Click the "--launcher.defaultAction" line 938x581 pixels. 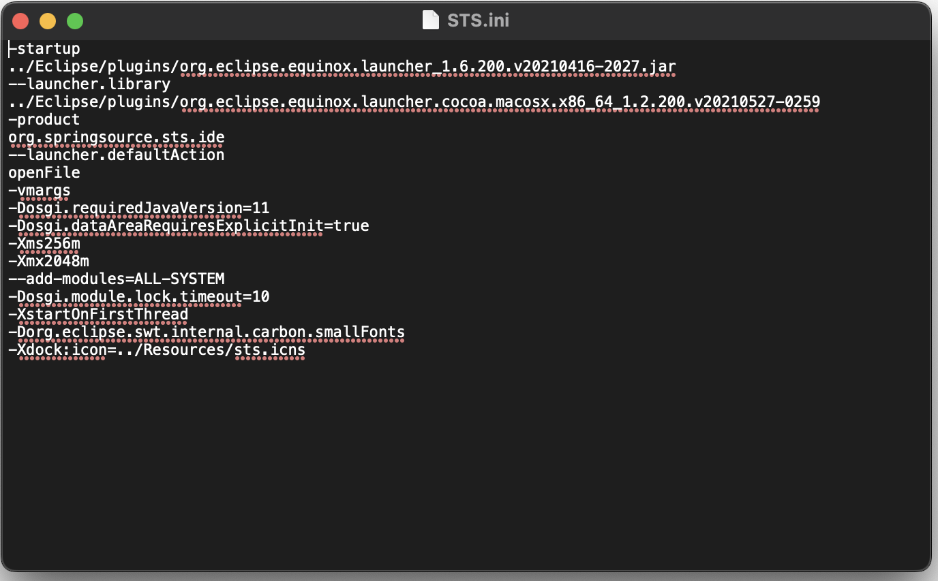pyautogui.click(x=117, y=155)
